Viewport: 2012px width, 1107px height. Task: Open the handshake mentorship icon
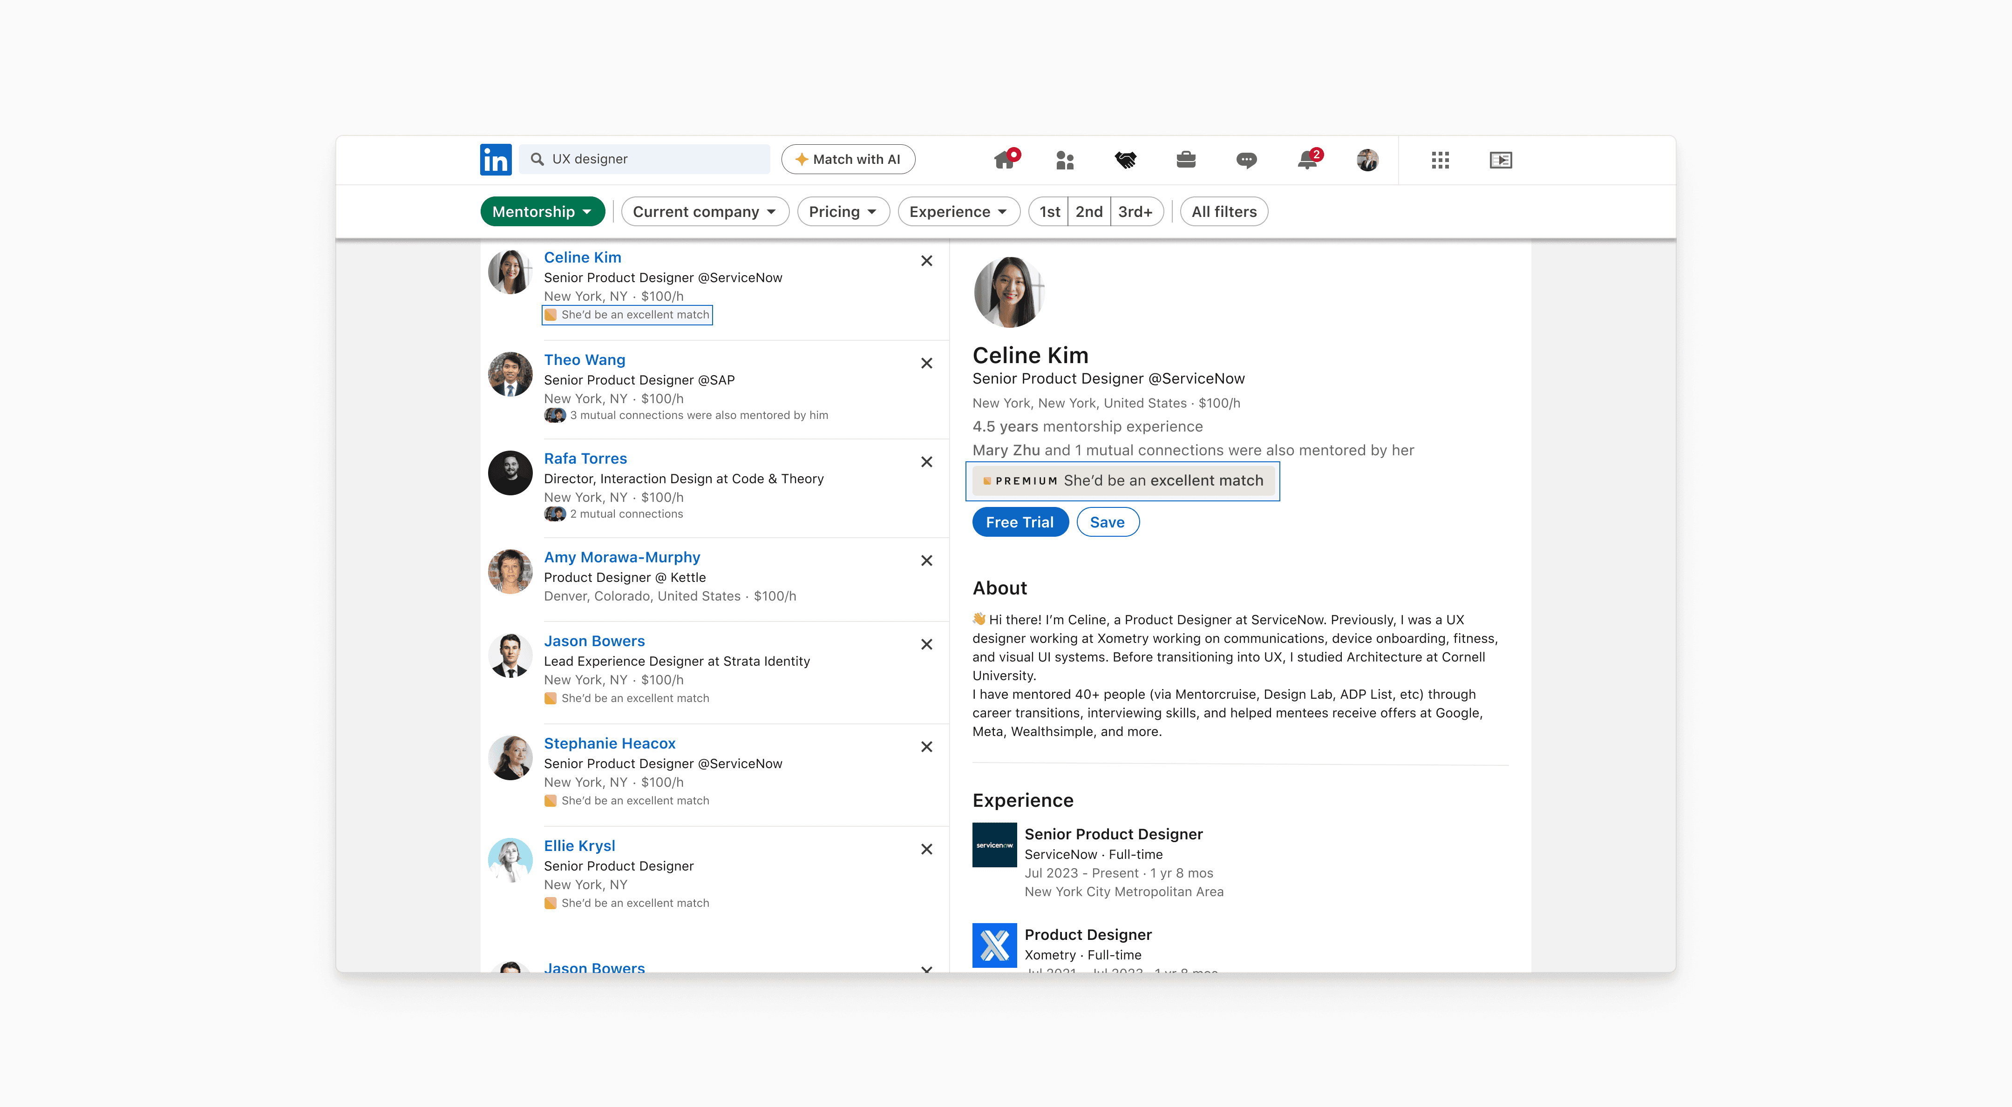pos(1125,160)
